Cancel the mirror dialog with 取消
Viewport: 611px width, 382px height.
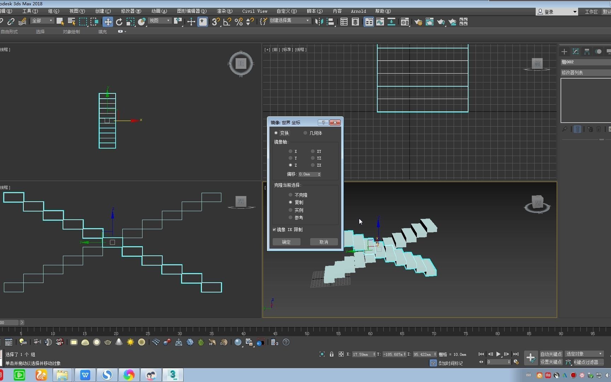(323, 242)
